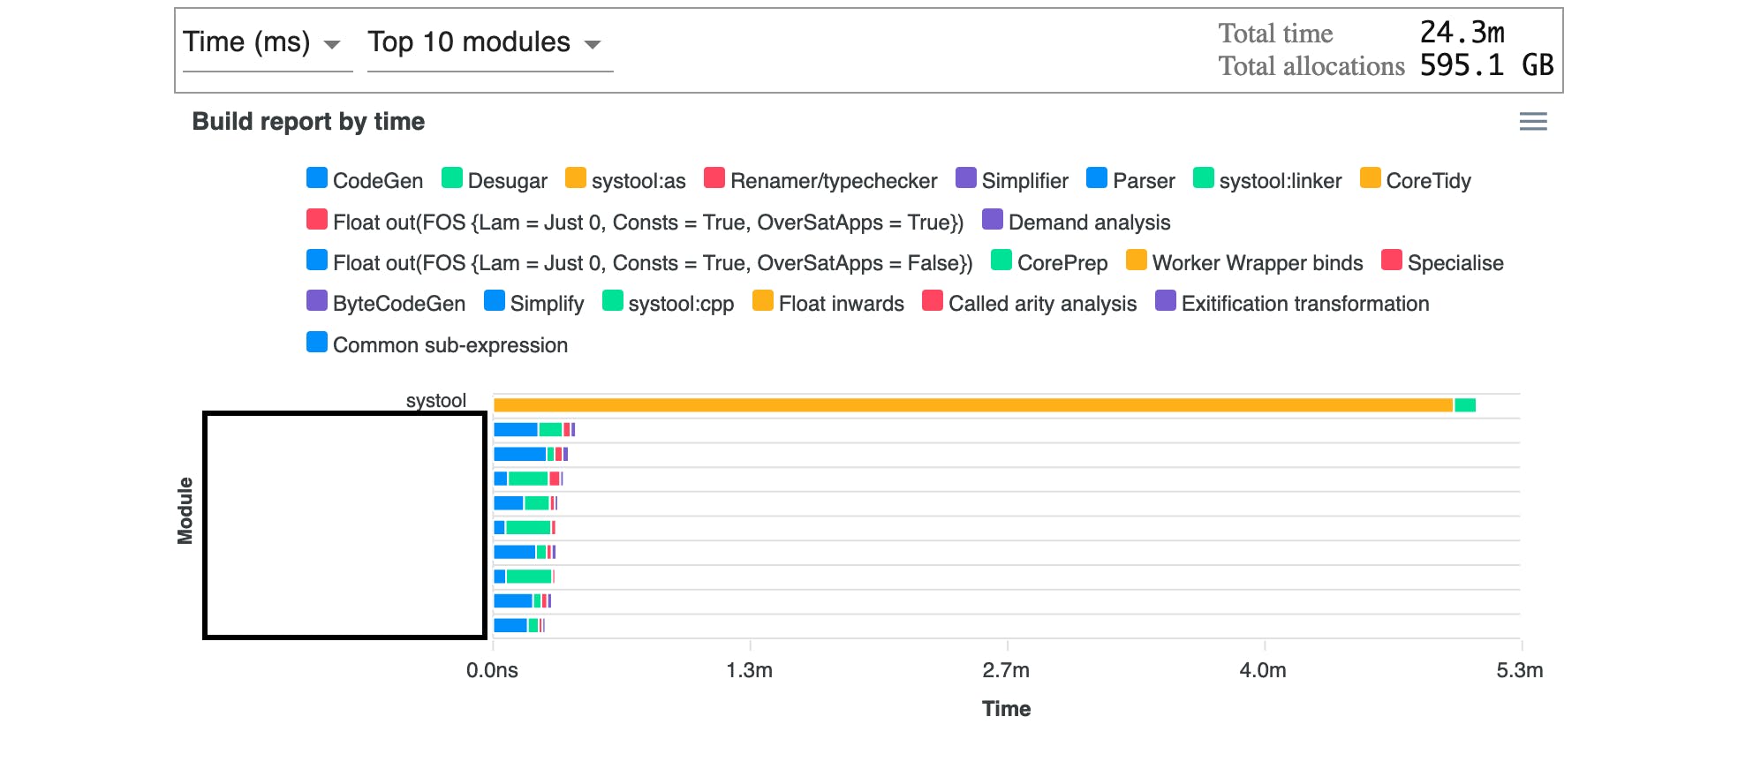Click the Simplifier legend color marker
Viewport: 1738px width, 762px height.
click(x=966, y=178)
